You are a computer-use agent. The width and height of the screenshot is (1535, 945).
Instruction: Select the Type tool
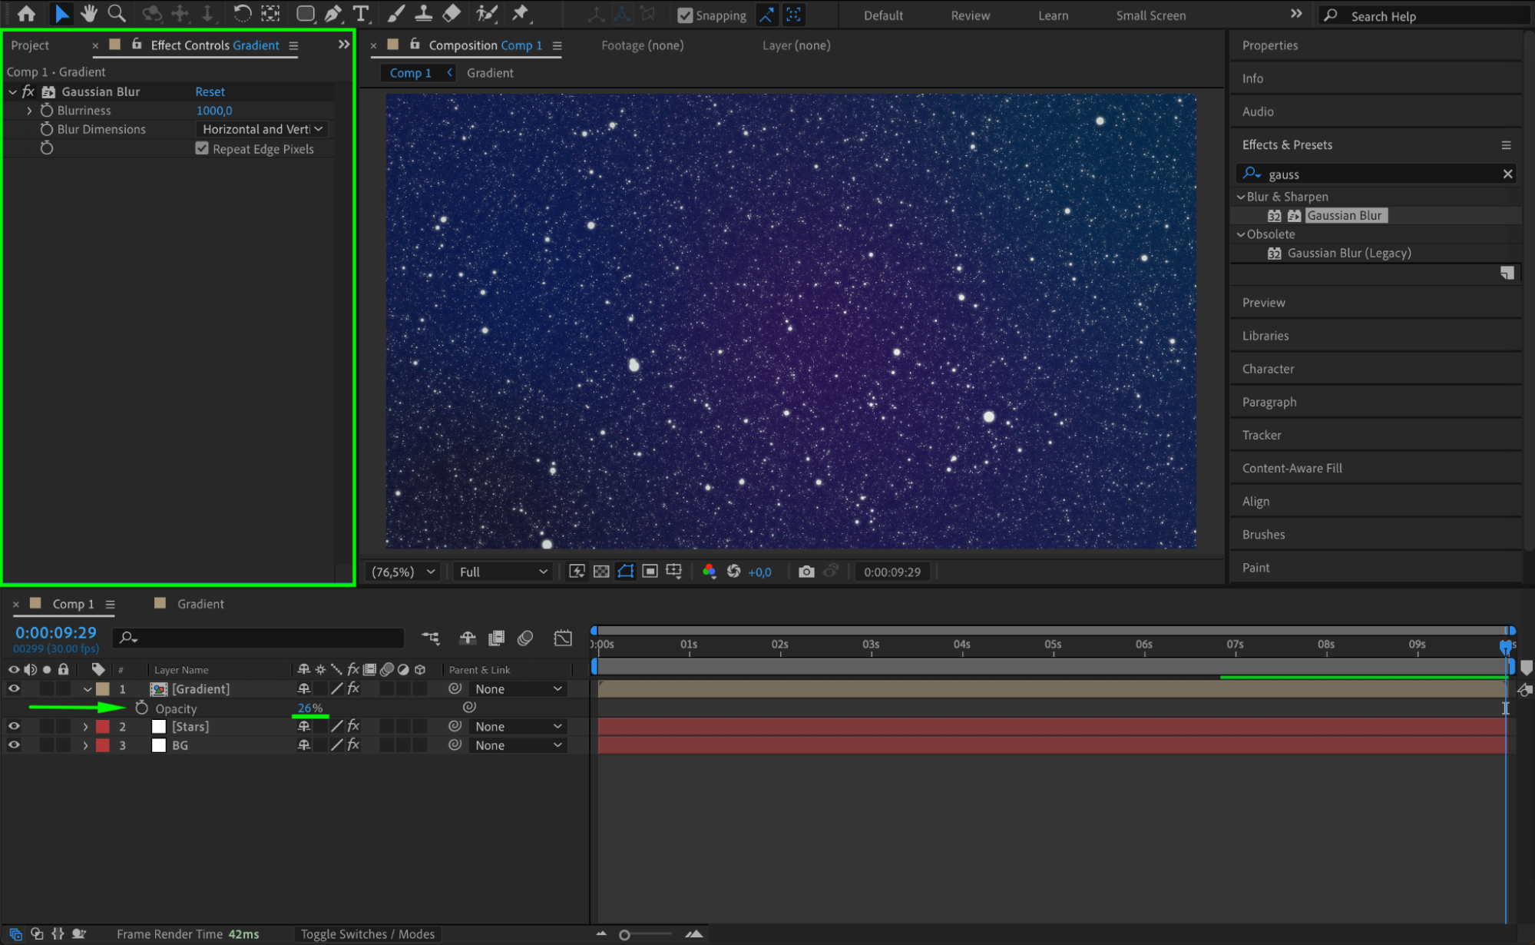[x=360, y=14]
